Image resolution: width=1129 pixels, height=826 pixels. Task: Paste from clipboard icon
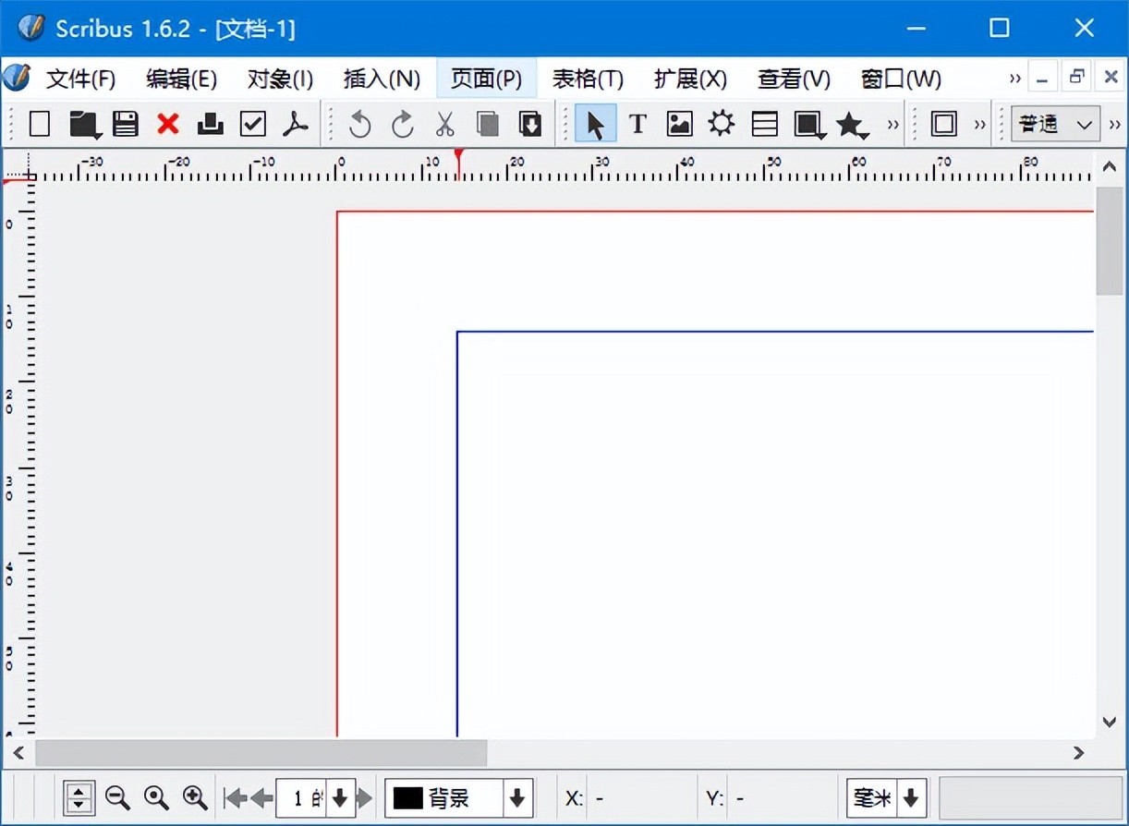coord(530,124)
